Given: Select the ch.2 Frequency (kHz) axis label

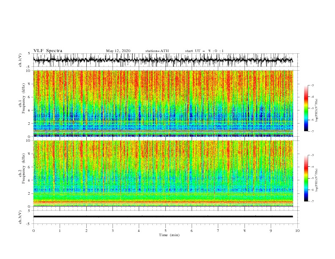Looking at the screenshot, I should coord(22,168).
